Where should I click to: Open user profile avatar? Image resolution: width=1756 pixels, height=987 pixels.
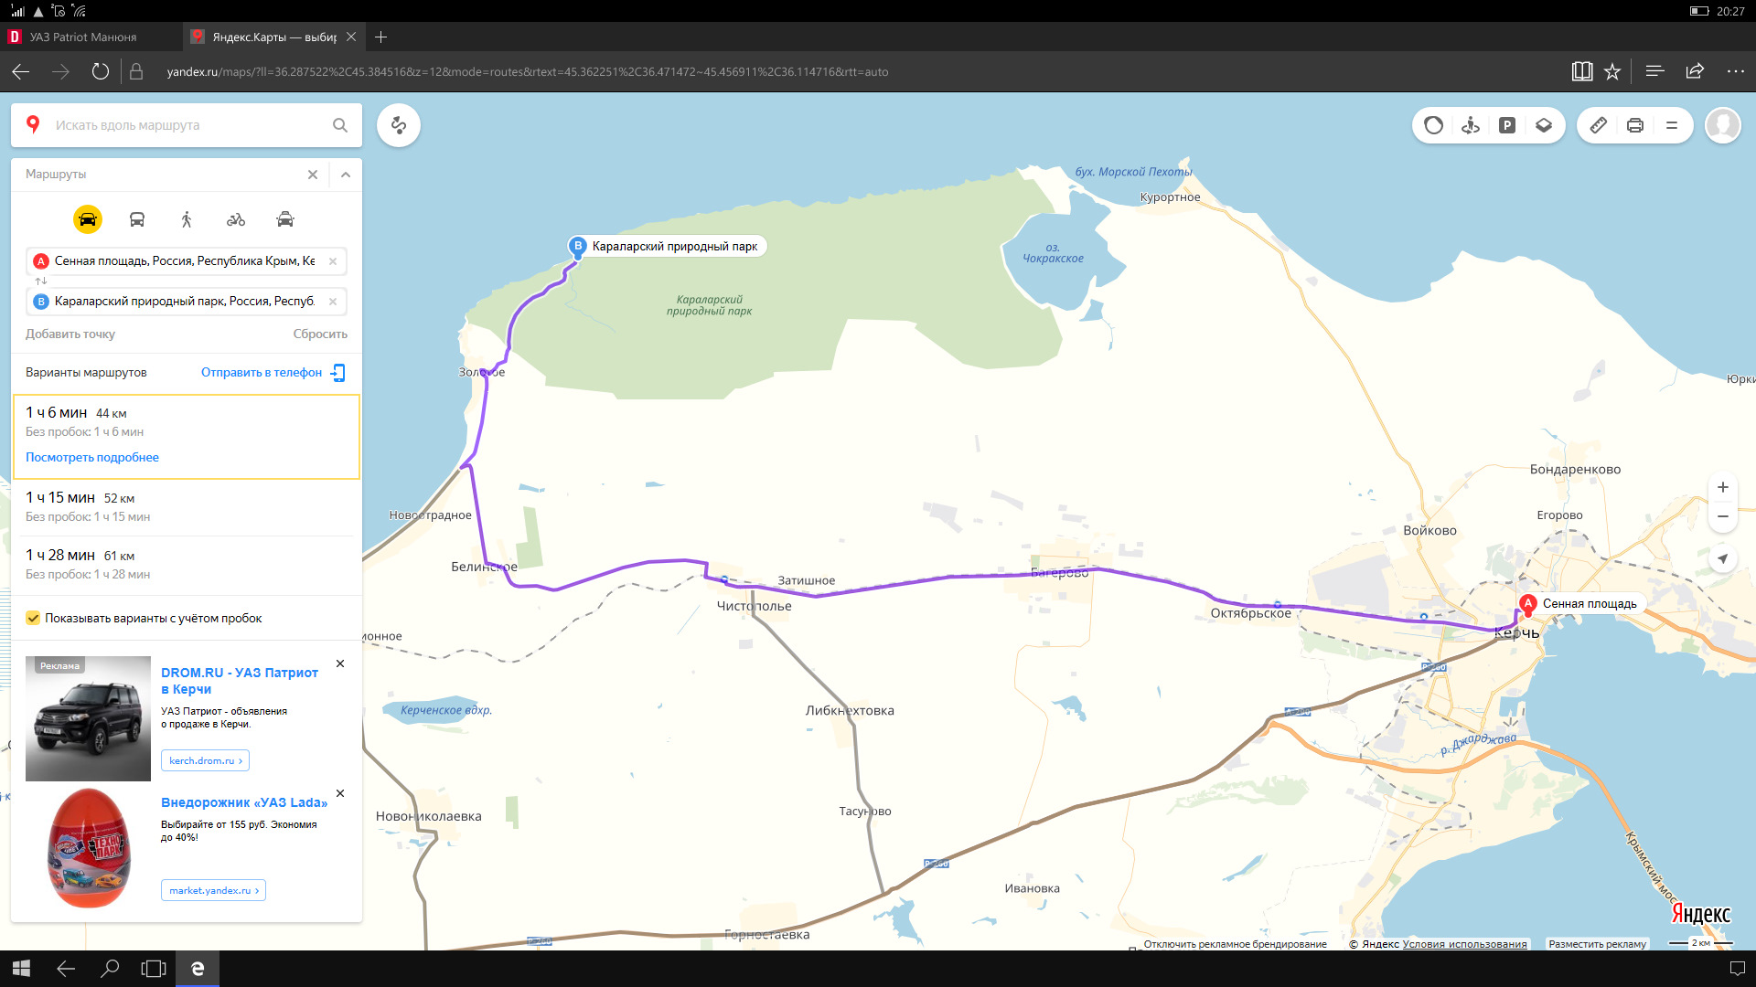point(1723,125)
